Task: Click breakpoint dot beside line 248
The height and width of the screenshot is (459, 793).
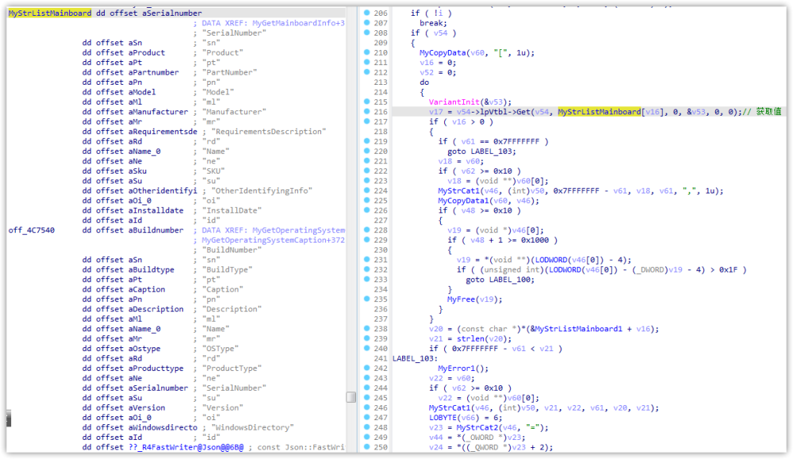Action: (366, 428)
